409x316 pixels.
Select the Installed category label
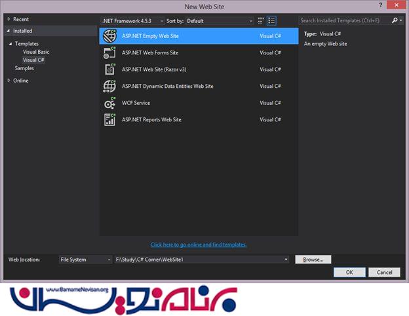[23, 31]
